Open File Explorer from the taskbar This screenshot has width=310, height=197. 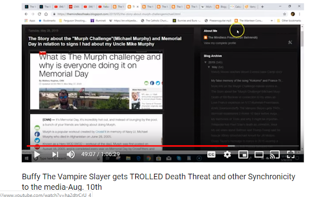point(128,158)
